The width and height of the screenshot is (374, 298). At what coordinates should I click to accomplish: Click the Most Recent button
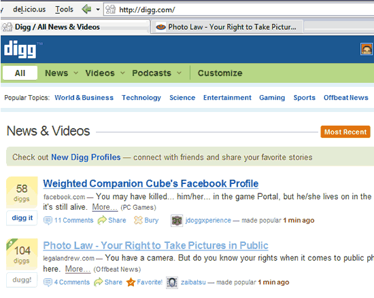(345, 132)
